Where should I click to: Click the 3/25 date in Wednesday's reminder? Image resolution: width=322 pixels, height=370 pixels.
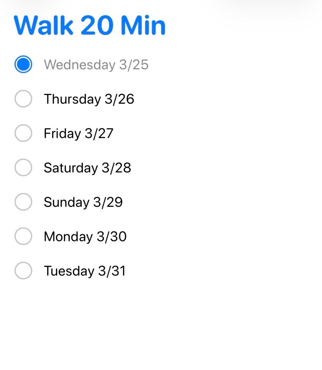pyautogui.click(x=134, y=65)
